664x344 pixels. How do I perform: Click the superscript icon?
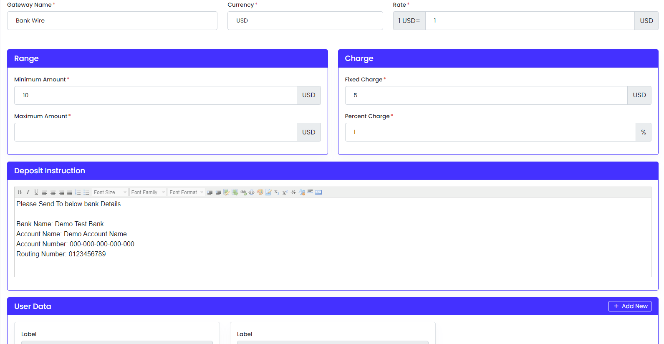285,192
